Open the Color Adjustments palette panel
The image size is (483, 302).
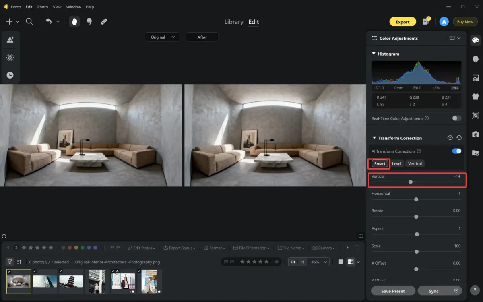pyautogui.click(x=475, y=40)
